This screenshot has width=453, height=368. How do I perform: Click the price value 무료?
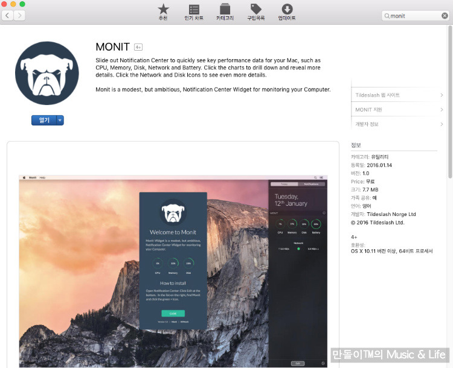coord(370,182)
